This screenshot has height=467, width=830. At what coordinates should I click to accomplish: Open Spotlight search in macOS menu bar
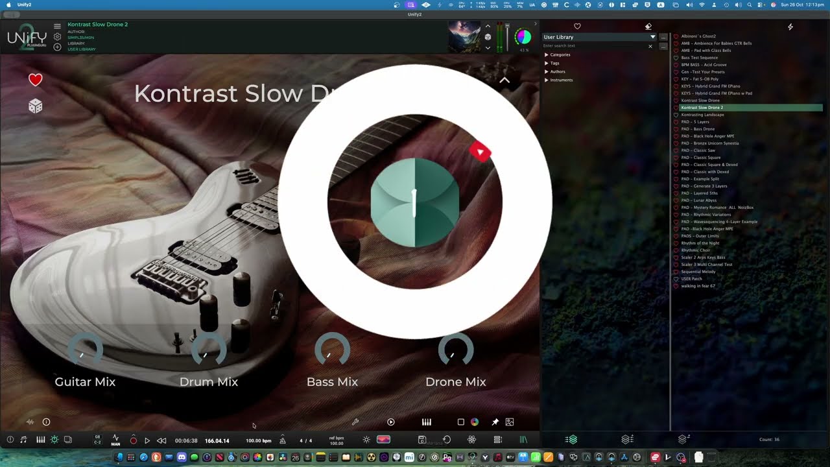[x=749, y=5]
